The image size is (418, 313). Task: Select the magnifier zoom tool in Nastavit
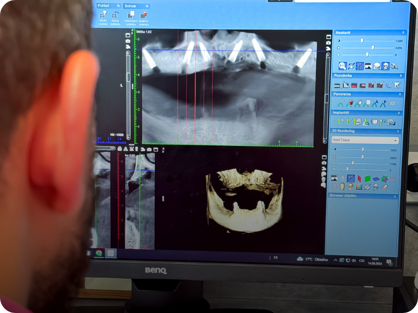342,66
